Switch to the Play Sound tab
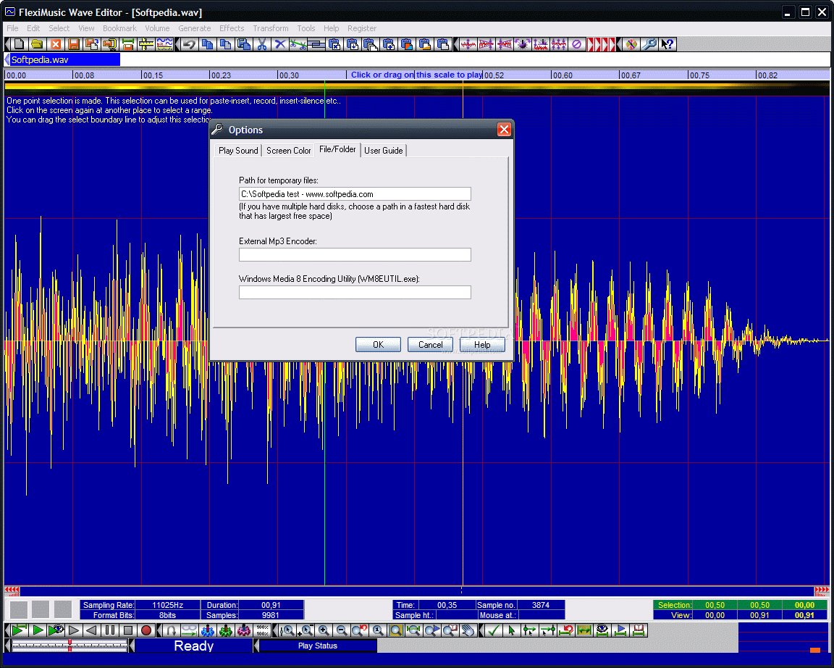Image resolution: width=834 pixels, height=668 pixels. coord(238,151)
